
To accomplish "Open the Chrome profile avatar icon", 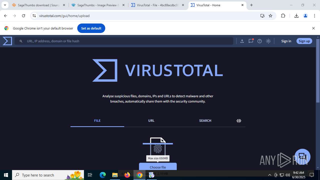I will [305, 16].
